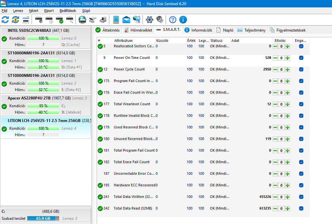
Task: Click the Érték column header
Action: point(191,40)
